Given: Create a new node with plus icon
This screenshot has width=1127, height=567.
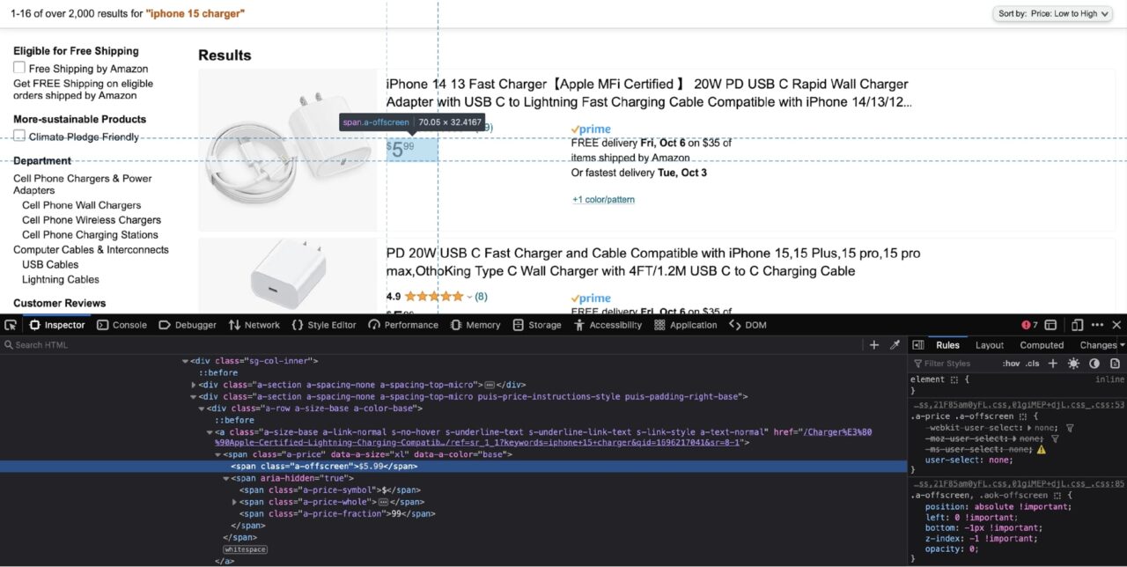Looking at the screenshot, I should pyautogui.click(x=874, y=345).
